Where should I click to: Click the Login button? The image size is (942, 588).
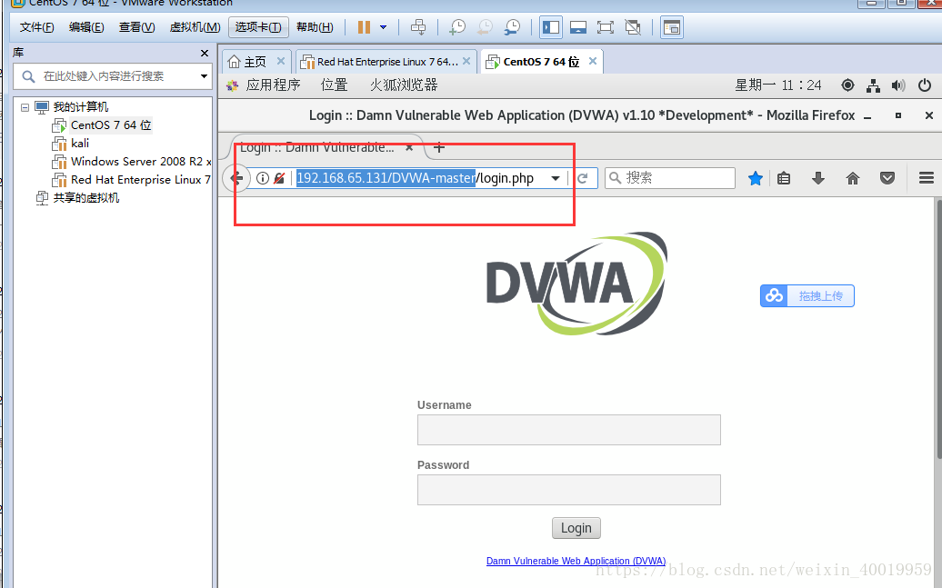[x=576, y=528]
